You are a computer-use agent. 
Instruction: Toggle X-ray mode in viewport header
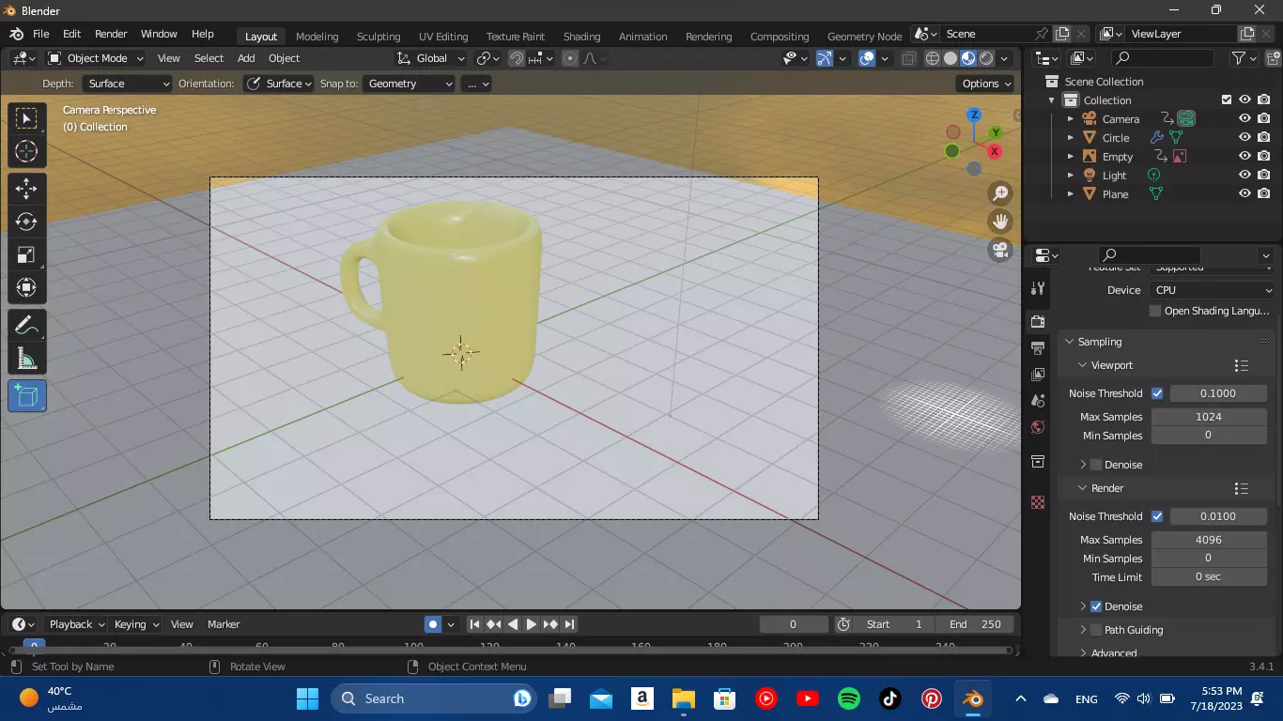point(908,58)
